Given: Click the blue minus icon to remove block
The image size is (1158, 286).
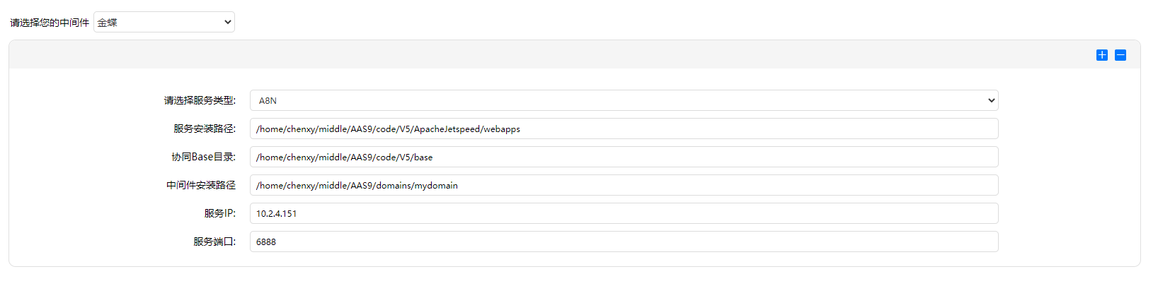Looking at the screenshot, I should pos(1120,55).
